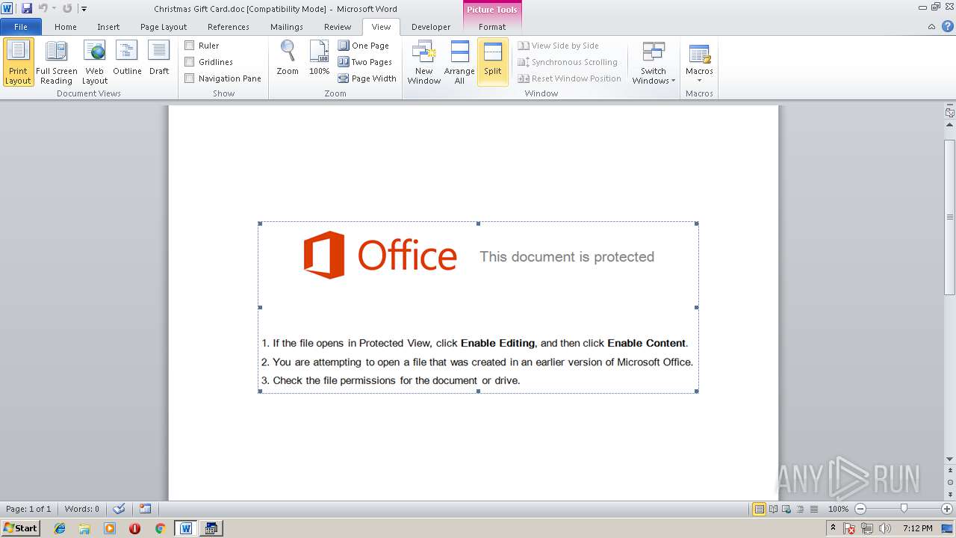Click zoom out minus button
The width and height of the screenshot is (956, 538).
[x=860, y=509]
